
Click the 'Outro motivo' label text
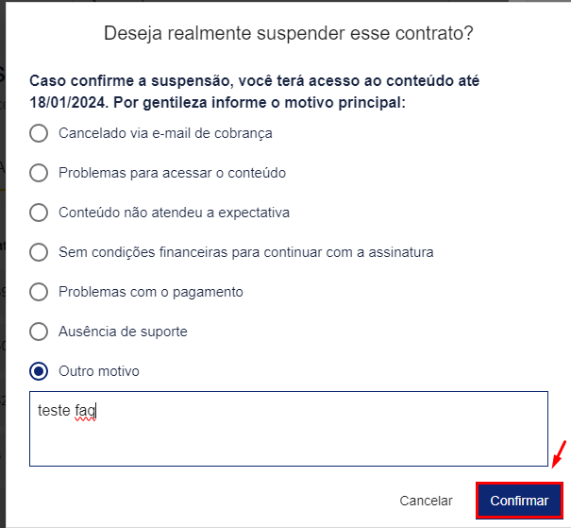(99, 371)
